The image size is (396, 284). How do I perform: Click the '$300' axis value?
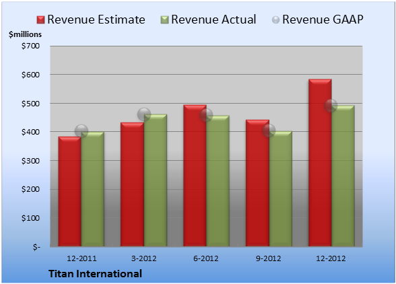[30, 161]
